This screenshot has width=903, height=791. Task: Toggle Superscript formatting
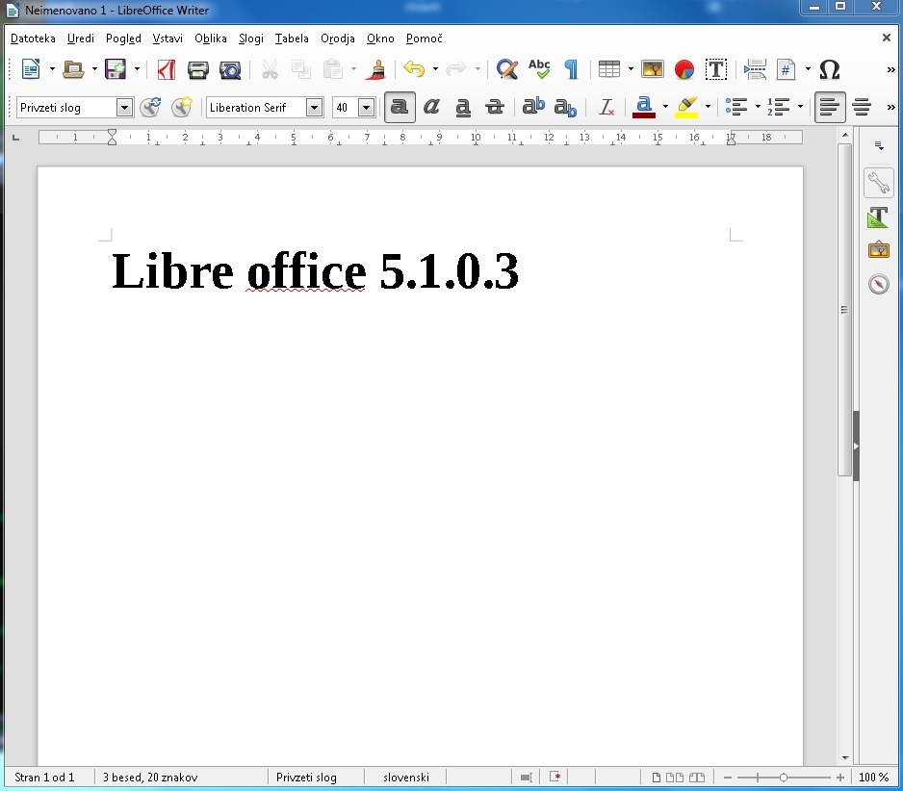coord(533,107)
